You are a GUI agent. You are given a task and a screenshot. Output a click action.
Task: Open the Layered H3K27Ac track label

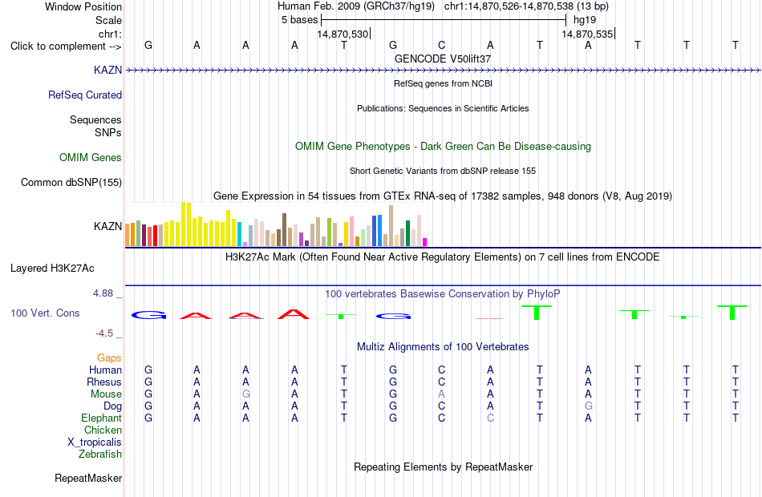click(52, 269)
